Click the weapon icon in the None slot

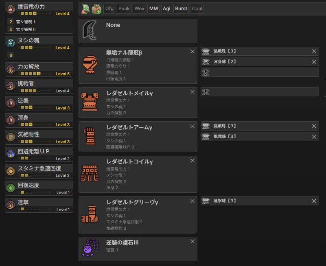click(90, 31)
